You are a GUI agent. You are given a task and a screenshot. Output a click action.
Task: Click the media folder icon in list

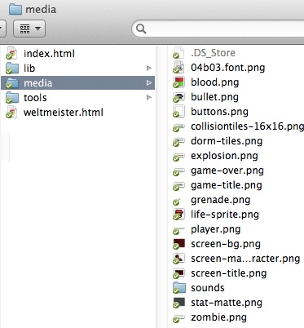tap(12, 83)
